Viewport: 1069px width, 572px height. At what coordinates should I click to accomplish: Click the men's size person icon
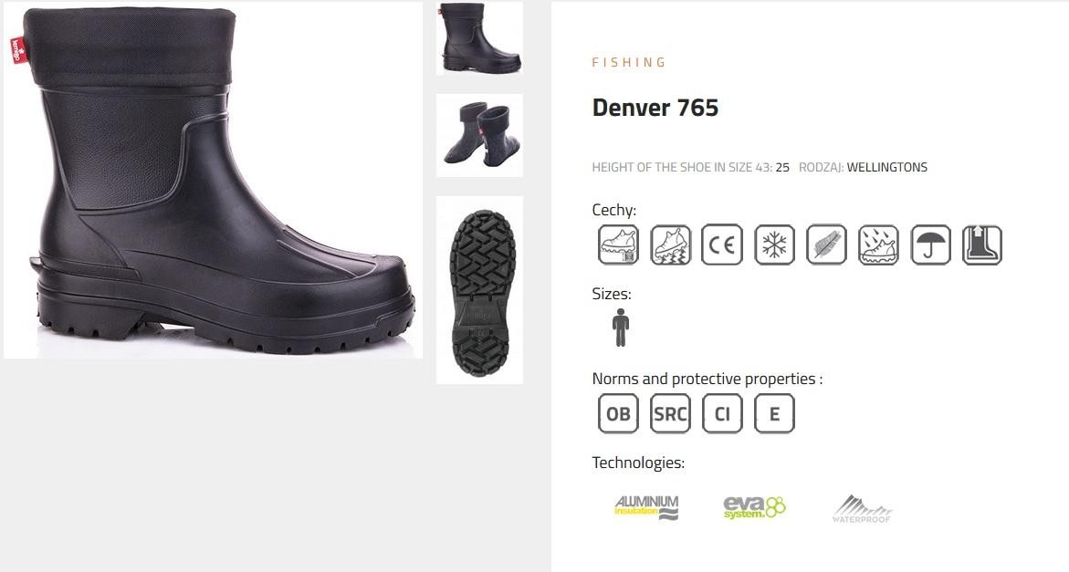point(621,328)
